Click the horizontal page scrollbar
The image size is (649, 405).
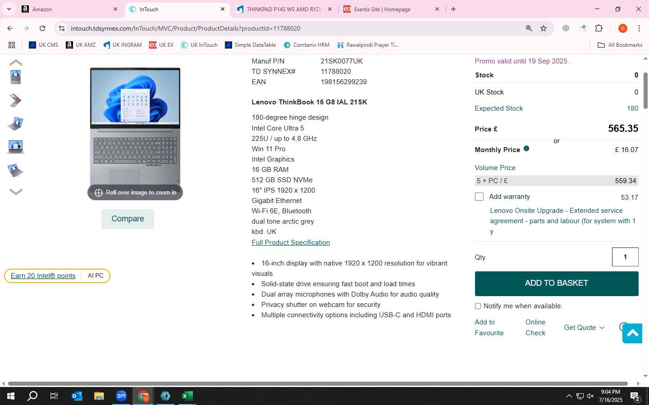(x=318, y=384)
